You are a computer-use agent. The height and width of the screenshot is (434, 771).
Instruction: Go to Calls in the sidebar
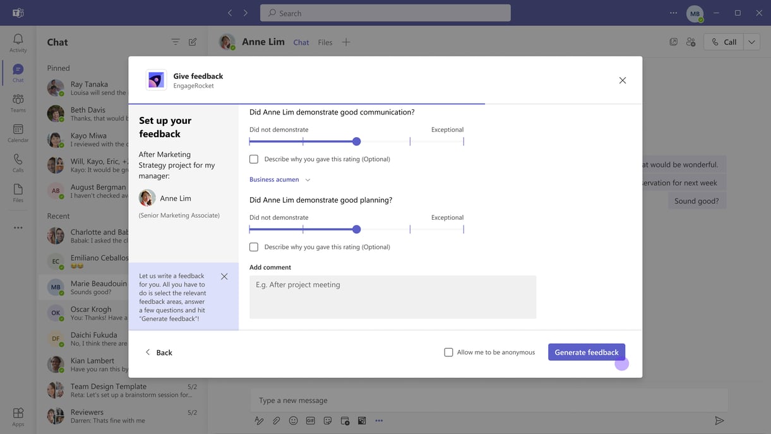pos(18,162)
